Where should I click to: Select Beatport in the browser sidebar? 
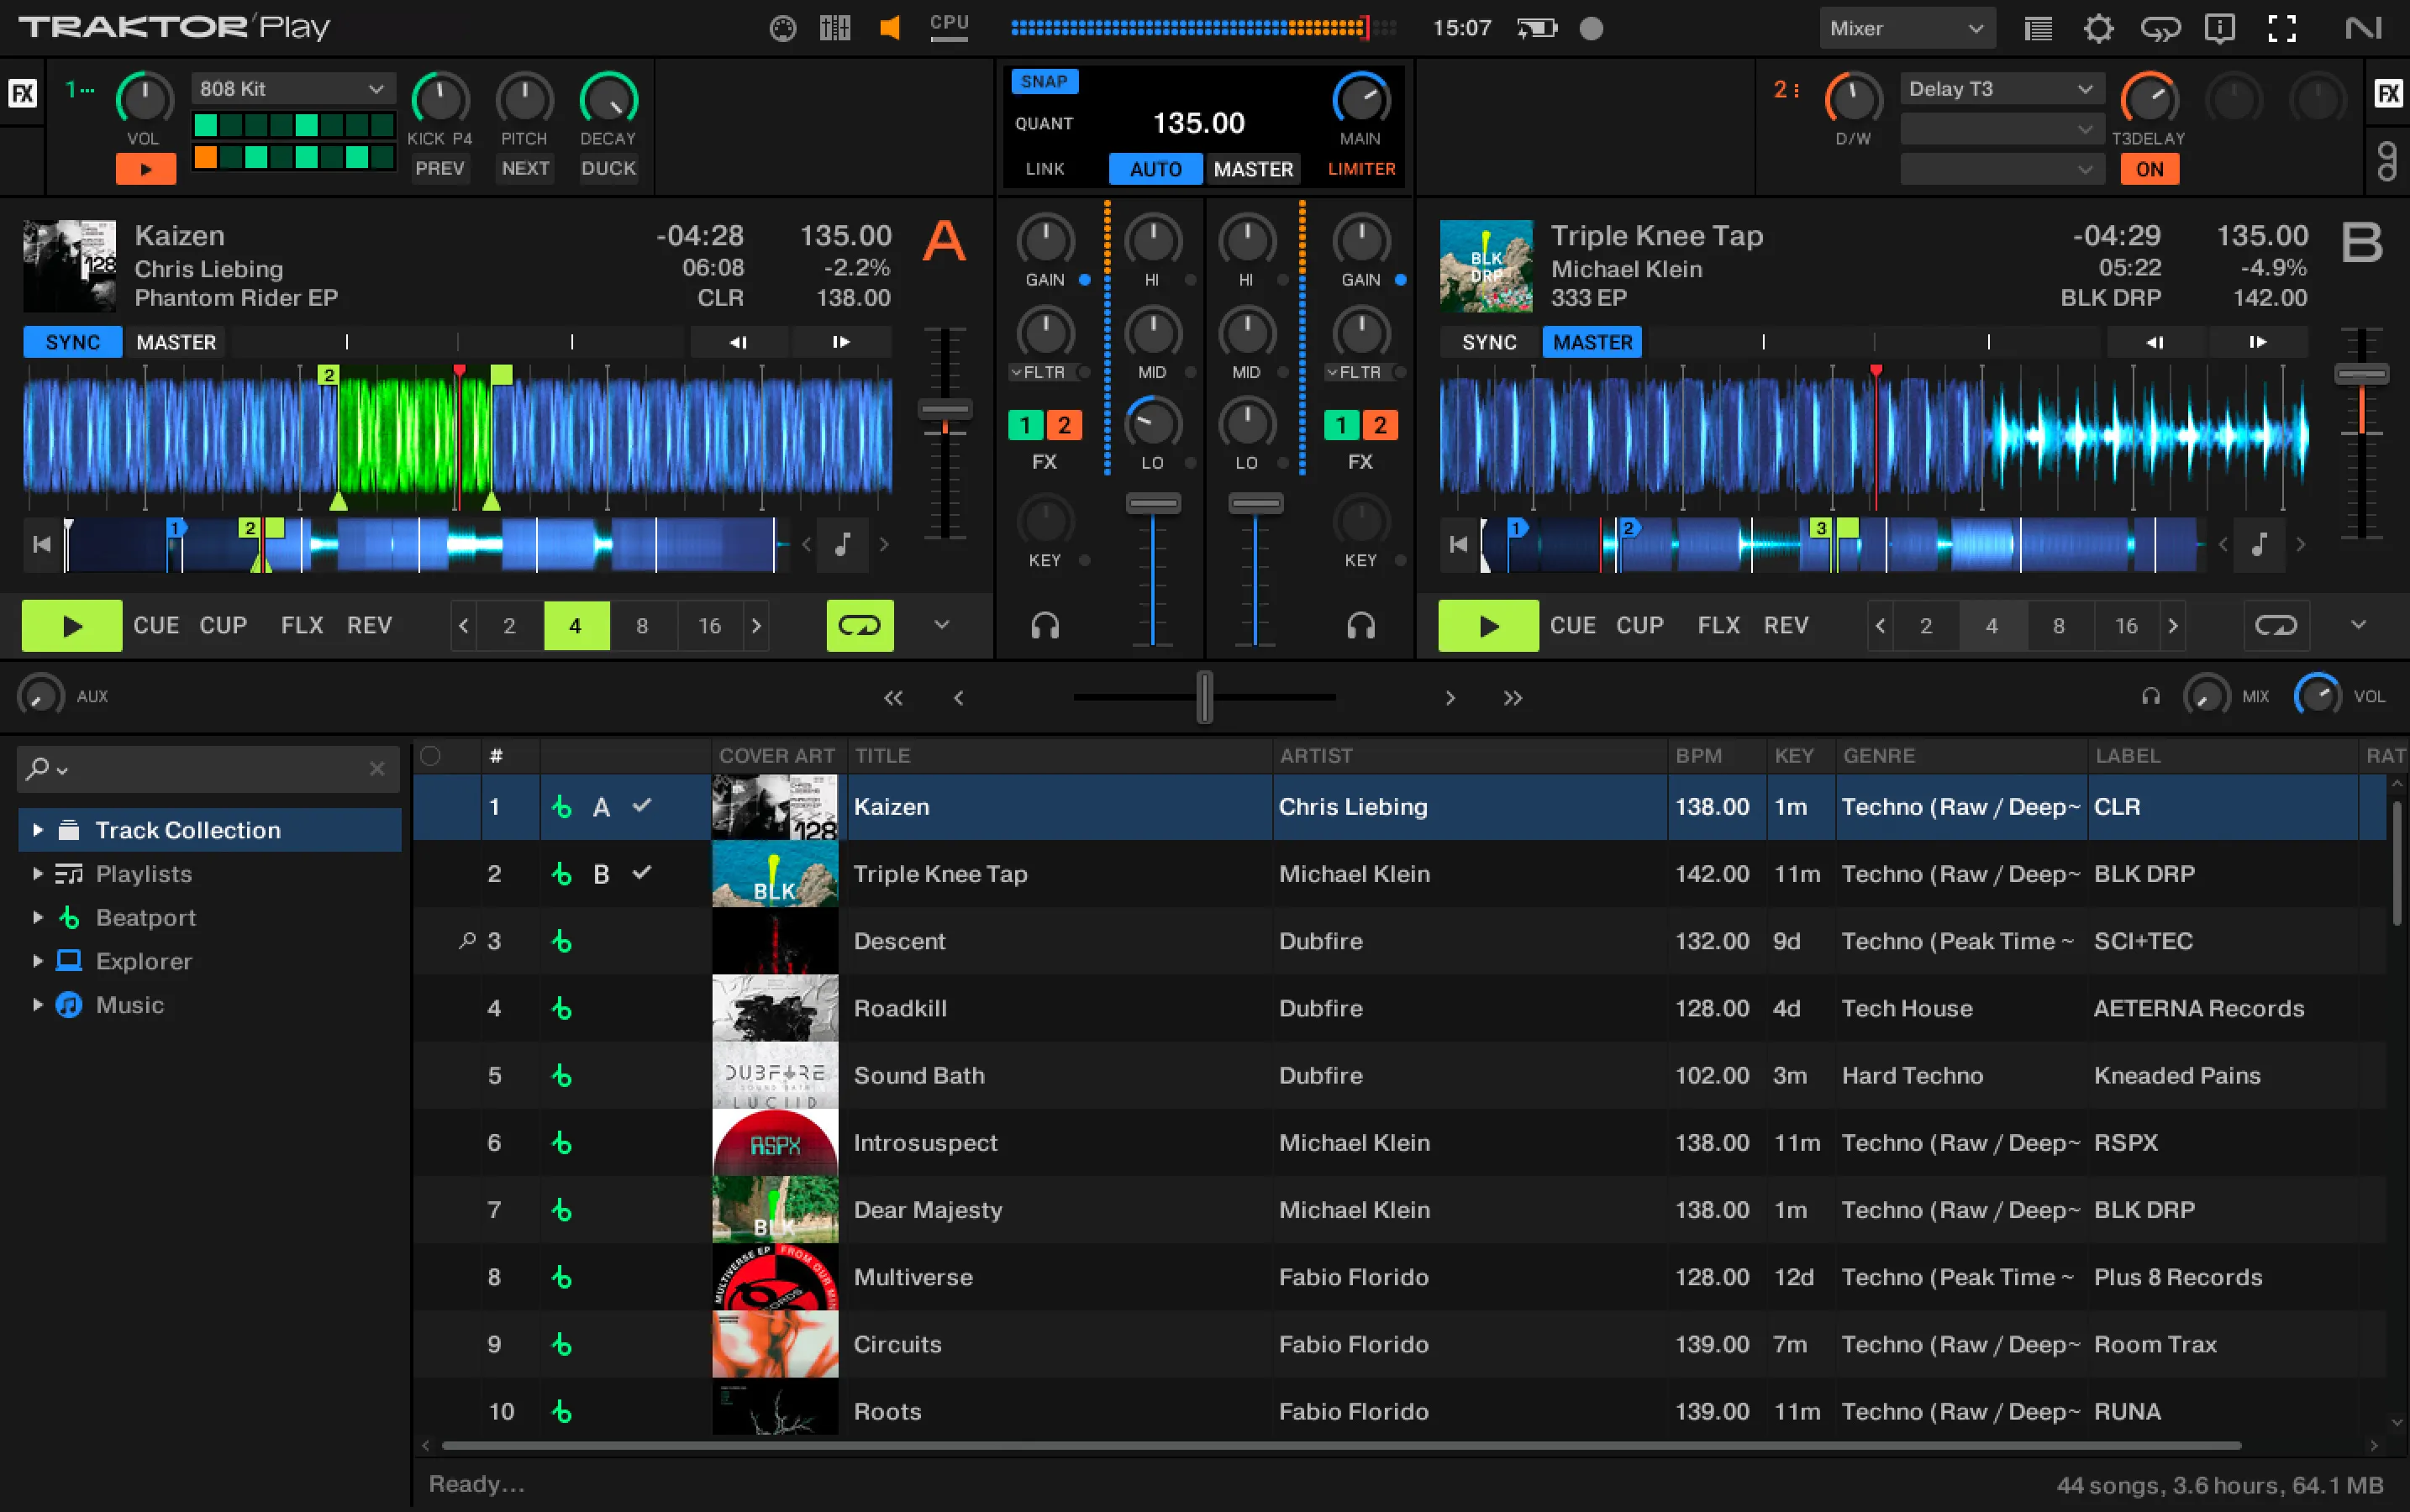144,917
